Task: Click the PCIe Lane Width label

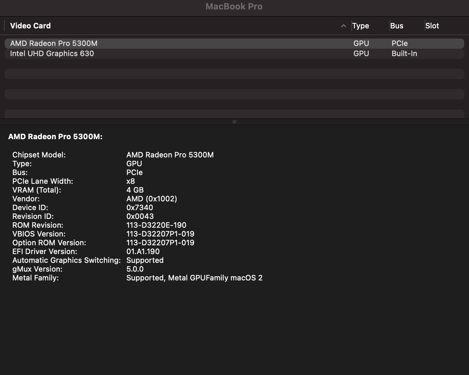Action: tap(43, 181)
